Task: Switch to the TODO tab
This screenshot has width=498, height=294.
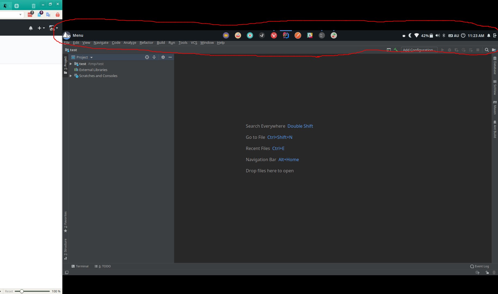Action: [x=104, y=266]
